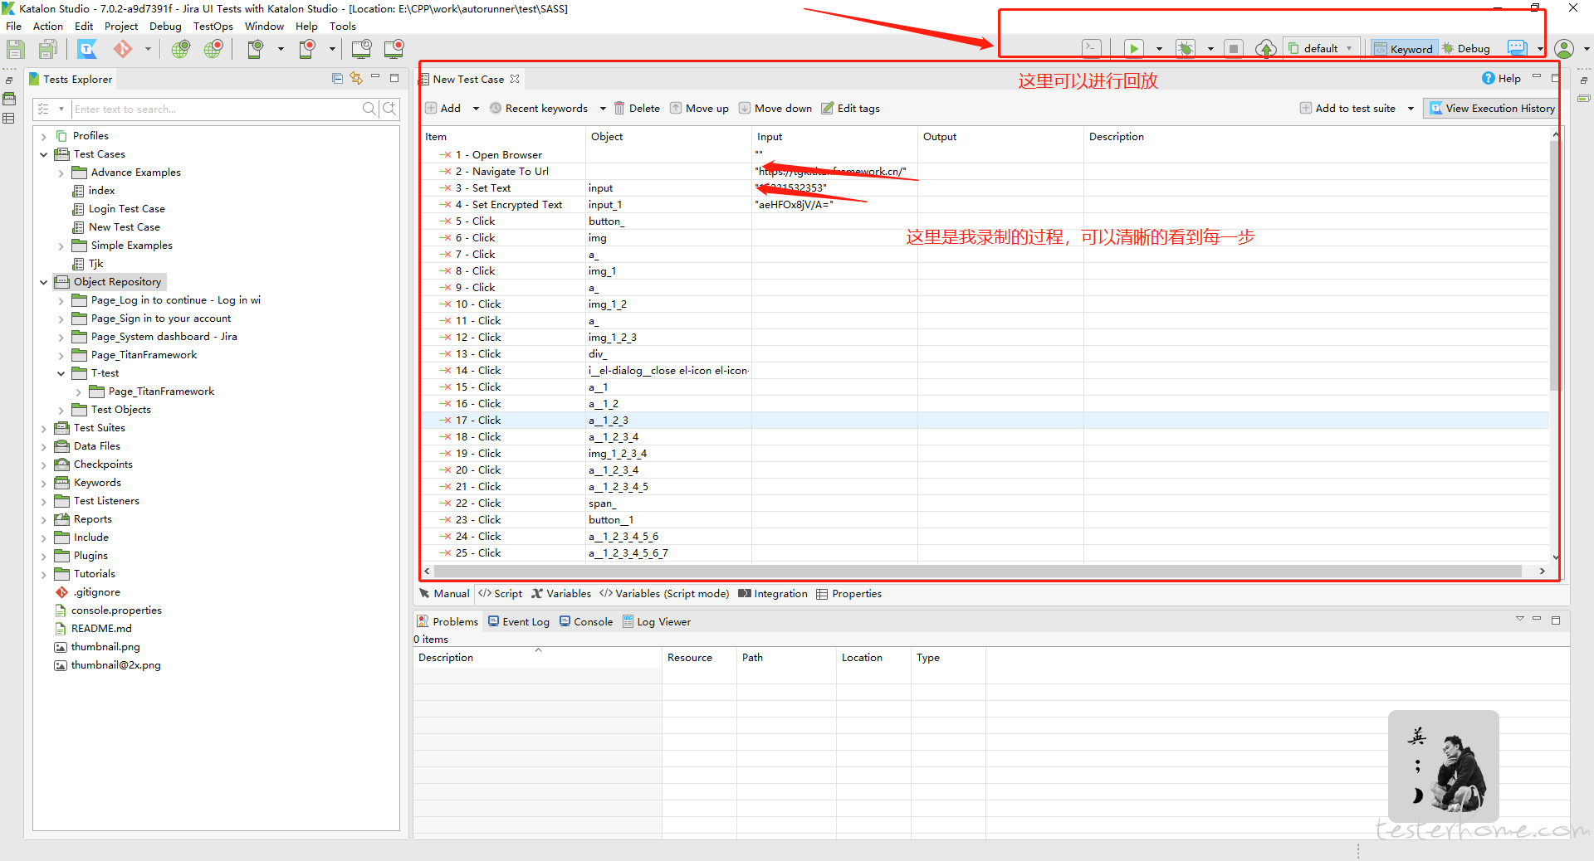
Task: Open Add to test suite dropdown arrow
Action: [1411, 109]
